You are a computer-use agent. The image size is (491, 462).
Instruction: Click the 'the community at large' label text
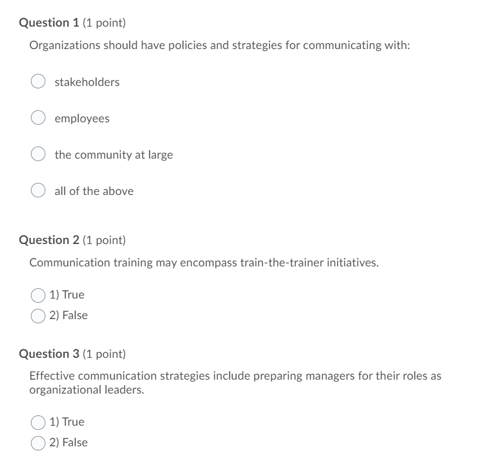113,154
